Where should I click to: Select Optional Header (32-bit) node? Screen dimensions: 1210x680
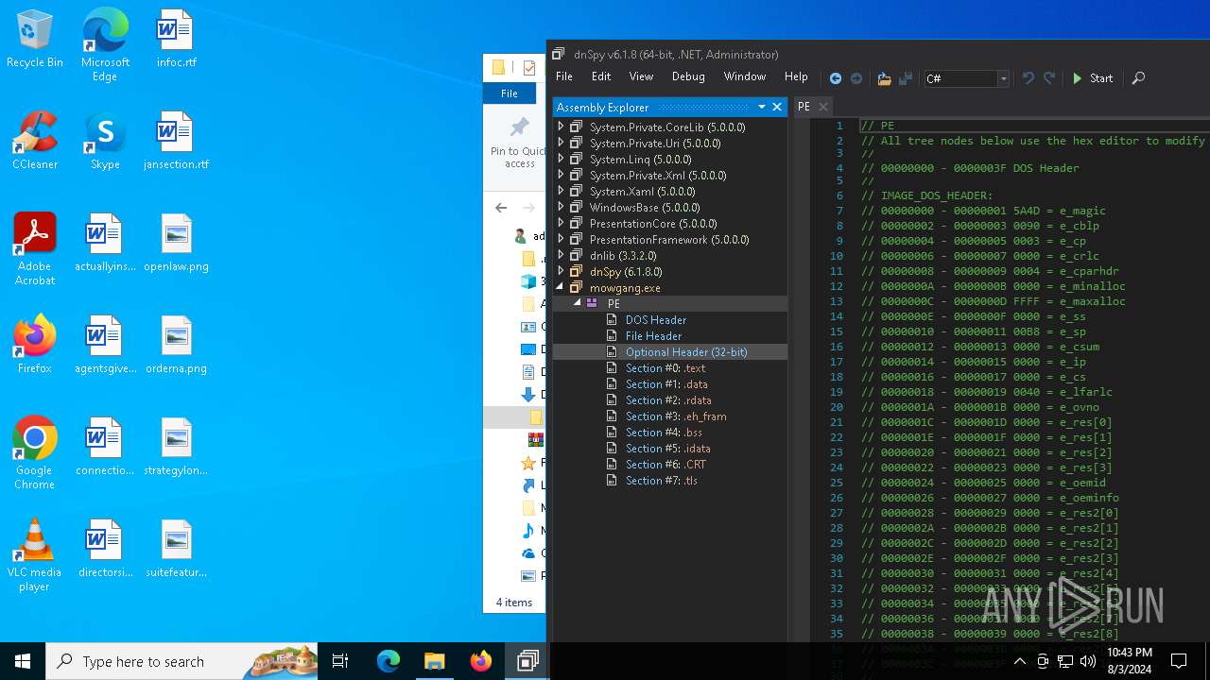click(686, 351)
